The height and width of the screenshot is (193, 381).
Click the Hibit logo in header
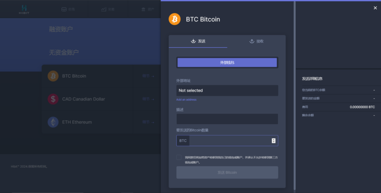(24, 9)
